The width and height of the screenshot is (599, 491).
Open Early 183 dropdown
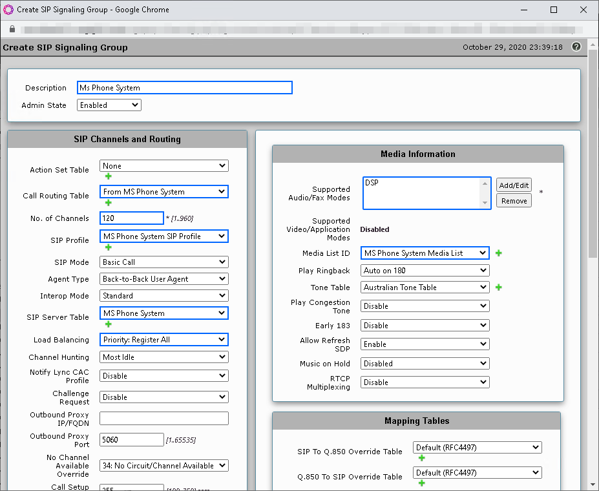tap(425, 326)
